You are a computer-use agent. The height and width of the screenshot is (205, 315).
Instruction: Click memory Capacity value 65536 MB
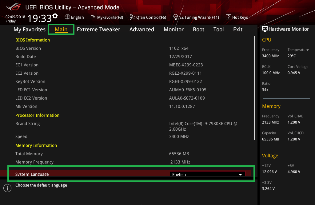click(x=270, y=139)
